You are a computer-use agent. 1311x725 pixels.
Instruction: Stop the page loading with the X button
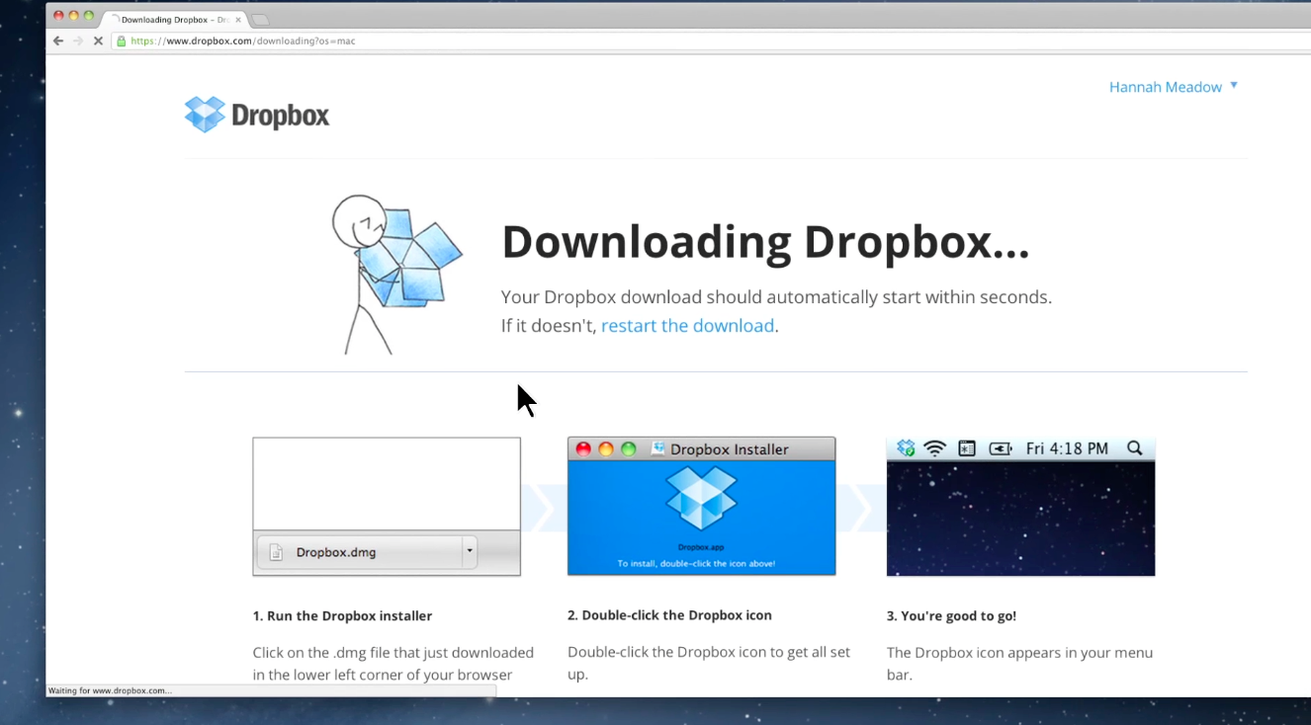coord(98,40)
